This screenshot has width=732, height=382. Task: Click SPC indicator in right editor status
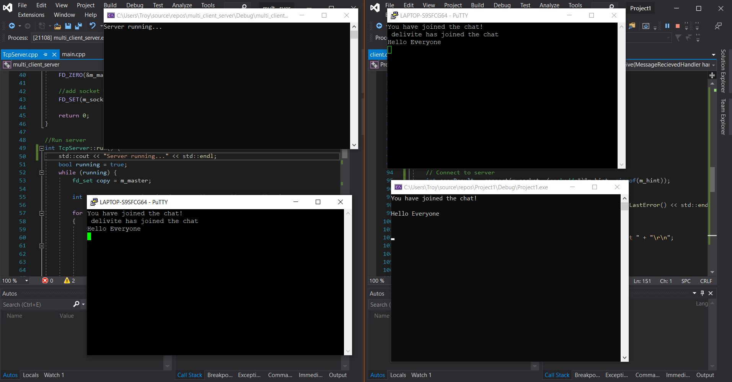tap(686, 281)
